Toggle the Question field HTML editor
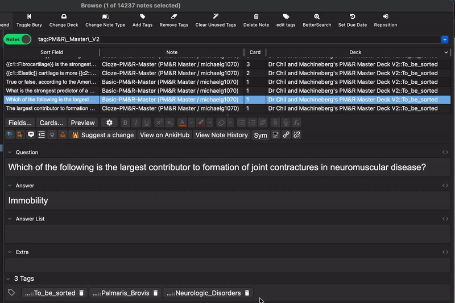The height and width of the screenshot is (303, 455). pos(445,152)
